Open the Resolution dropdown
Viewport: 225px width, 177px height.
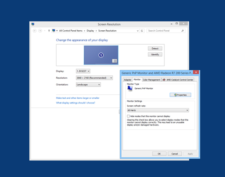[94, 78]
